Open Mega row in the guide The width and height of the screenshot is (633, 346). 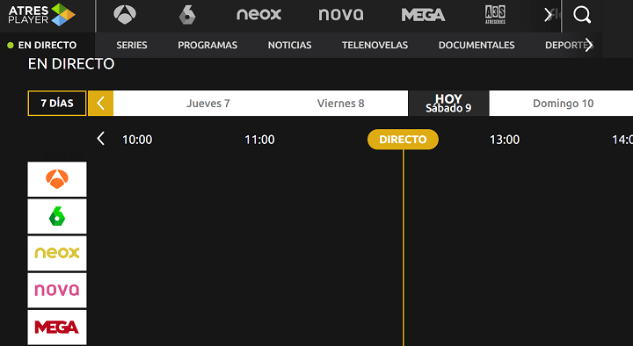57,328
